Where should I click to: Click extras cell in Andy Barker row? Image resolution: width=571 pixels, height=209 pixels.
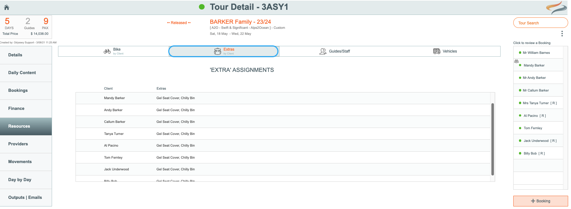175,110
